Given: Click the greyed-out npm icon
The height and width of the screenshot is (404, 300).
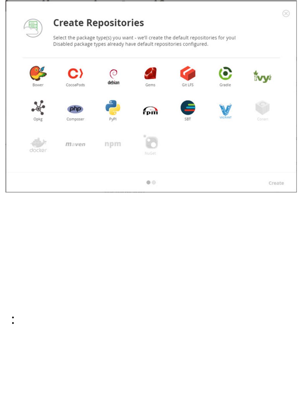Looking at the screenshot, I should 113,144.
